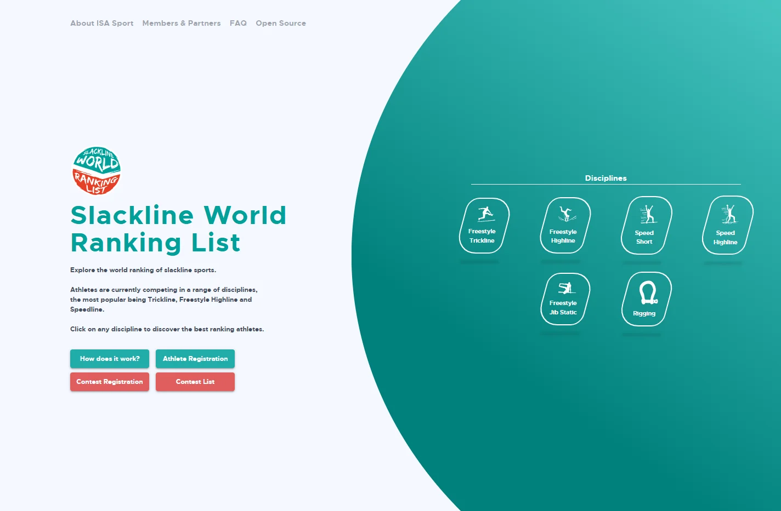Select the Speed Highline discipline icon
This screenshot has height=511, width=781.
(x=728, y=226)
